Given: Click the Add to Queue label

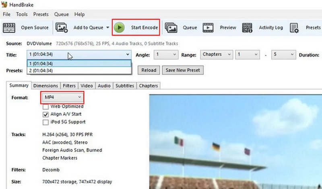Looking at the screenshot, I should [x=88, y=27].
